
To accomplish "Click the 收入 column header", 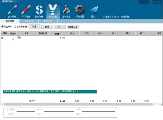I will tap(72, 33).
